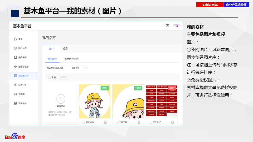Open 选择模板 in the sidebar
Viewport: 253px width, 142px height.
click(22, 57)
